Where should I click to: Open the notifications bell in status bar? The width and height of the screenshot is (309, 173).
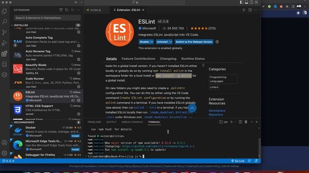click(x=256, y=161)
